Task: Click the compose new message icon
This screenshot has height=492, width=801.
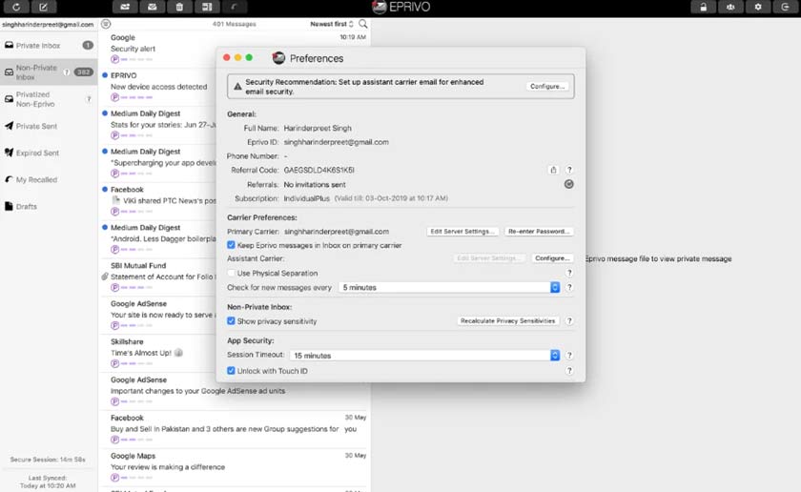Action: [x=44, y=8]
